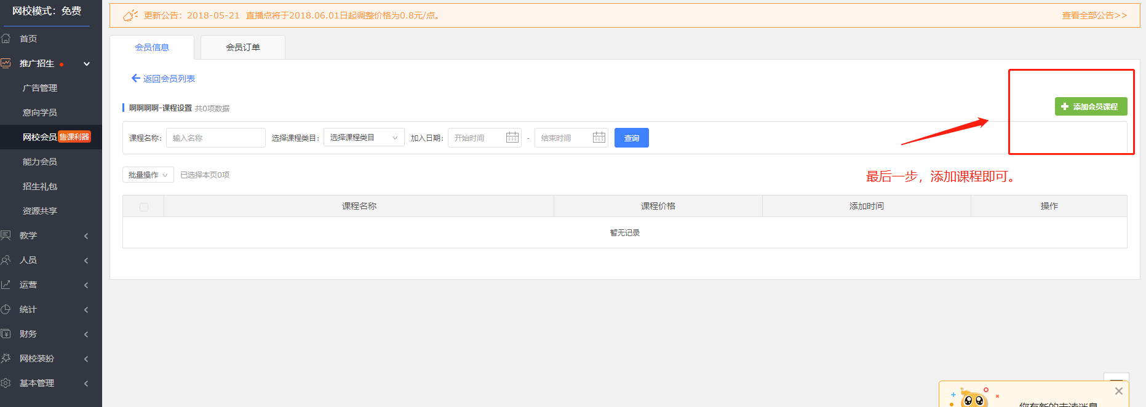Viewport: 1146px width, 407px height.
Task: Click the 基本管理 gear icon
Action: [x=6, y=383]
